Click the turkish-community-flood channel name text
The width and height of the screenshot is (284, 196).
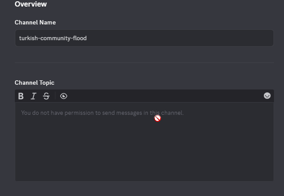(x=53, y=38)
